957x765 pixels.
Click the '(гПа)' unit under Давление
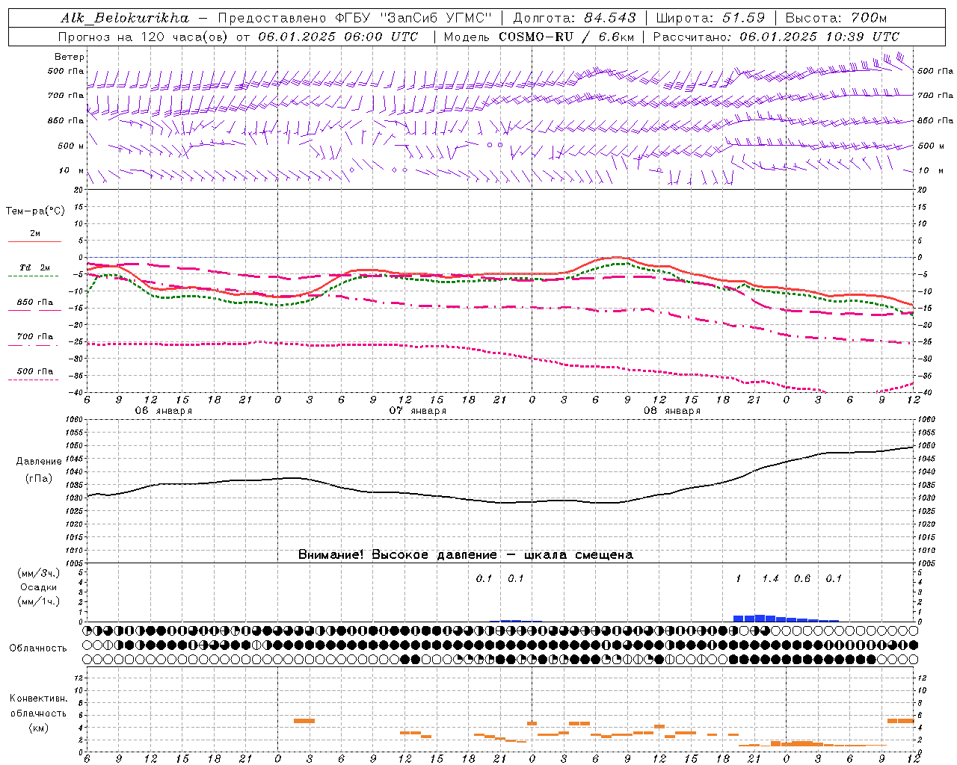pos(38,478)
